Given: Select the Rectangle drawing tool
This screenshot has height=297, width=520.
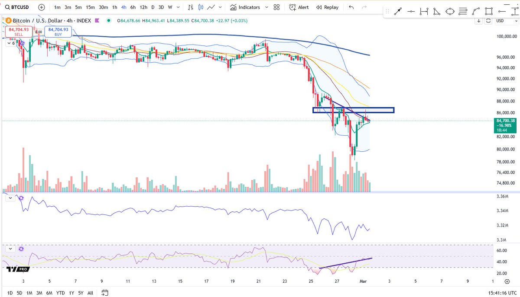Looking at the screenshot, I should (x=489, y=11).
